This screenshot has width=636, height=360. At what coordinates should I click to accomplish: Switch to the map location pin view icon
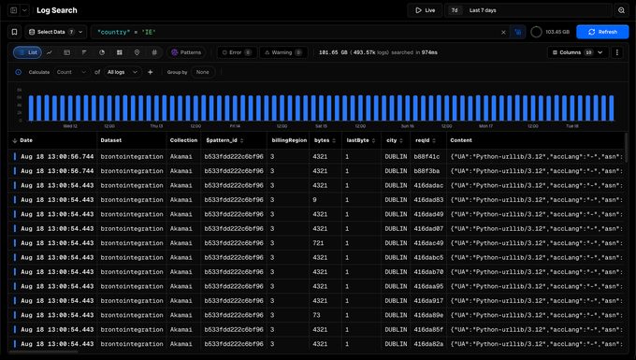point(137,52)
